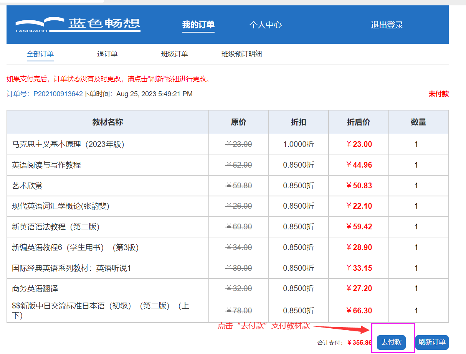Go to 个人中心 in the header

[265, 25]
